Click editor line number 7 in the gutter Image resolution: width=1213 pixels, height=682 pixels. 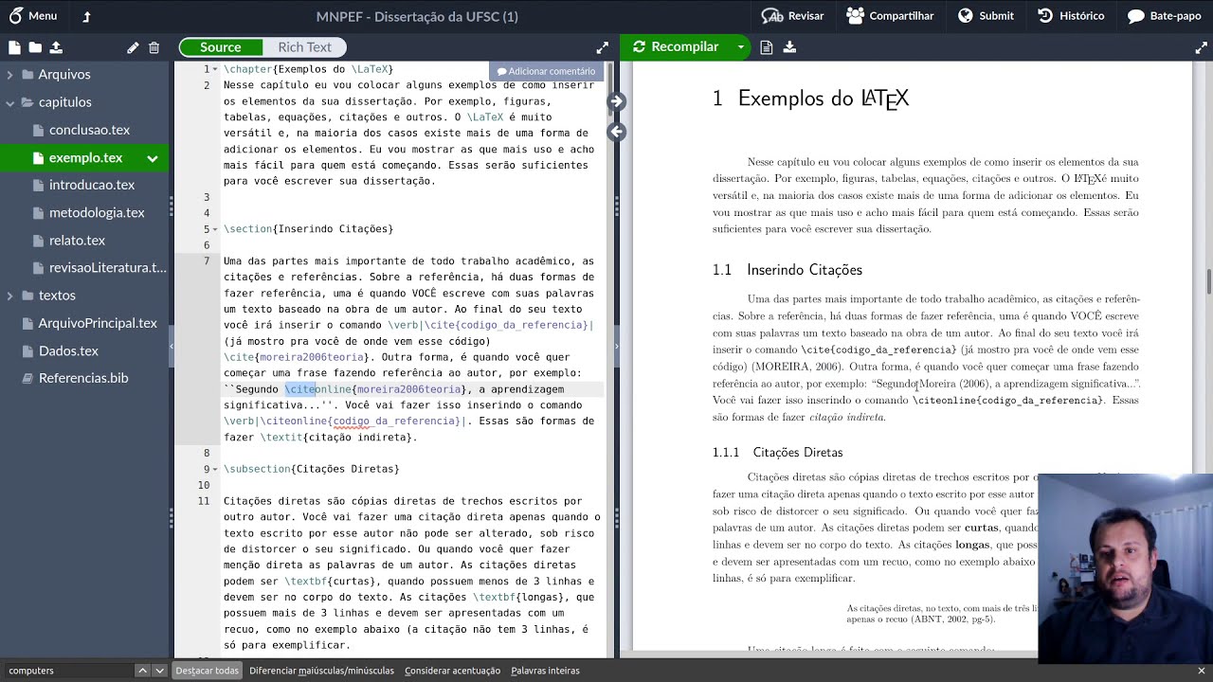[x=207, y=261]
